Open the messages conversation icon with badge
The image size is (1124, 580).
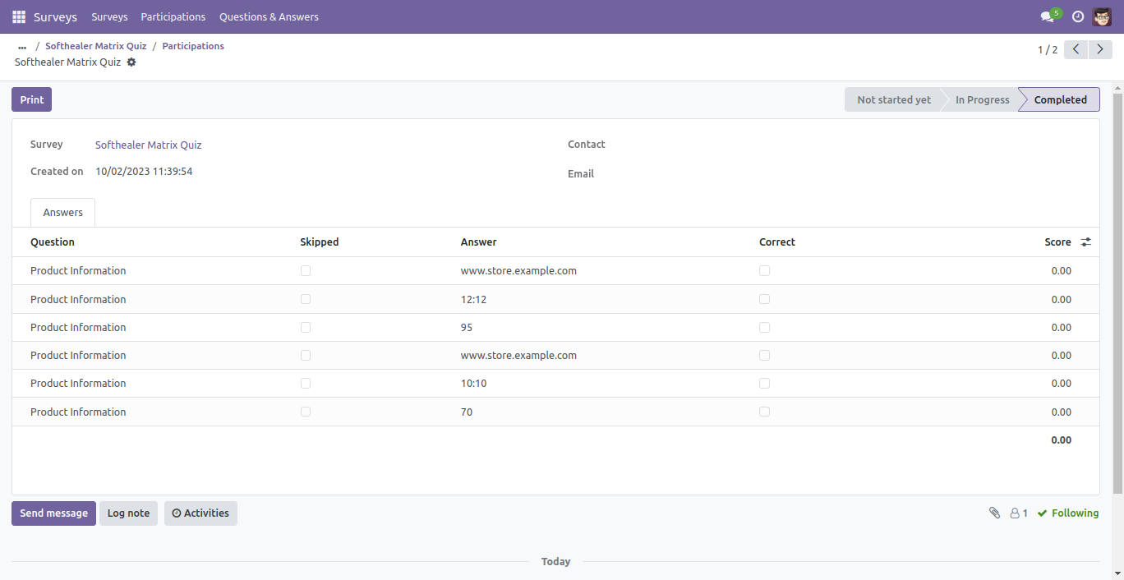tap(1050, 16)
